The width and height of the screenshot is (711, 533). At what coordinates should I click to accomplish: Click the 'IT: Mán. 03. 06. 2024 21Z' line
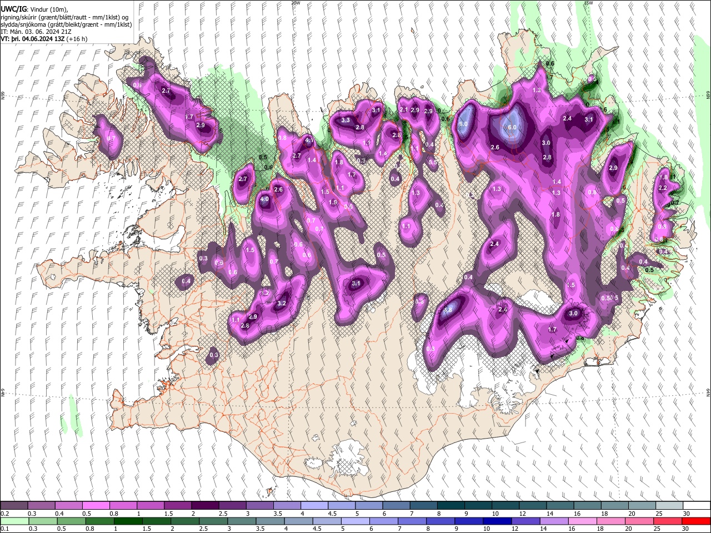36,32
